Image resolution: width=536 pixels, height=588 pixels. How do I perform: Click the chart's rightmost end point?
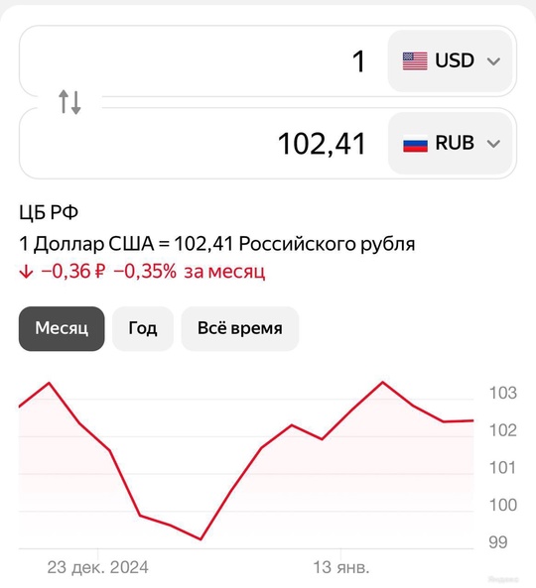coord(472,420)
